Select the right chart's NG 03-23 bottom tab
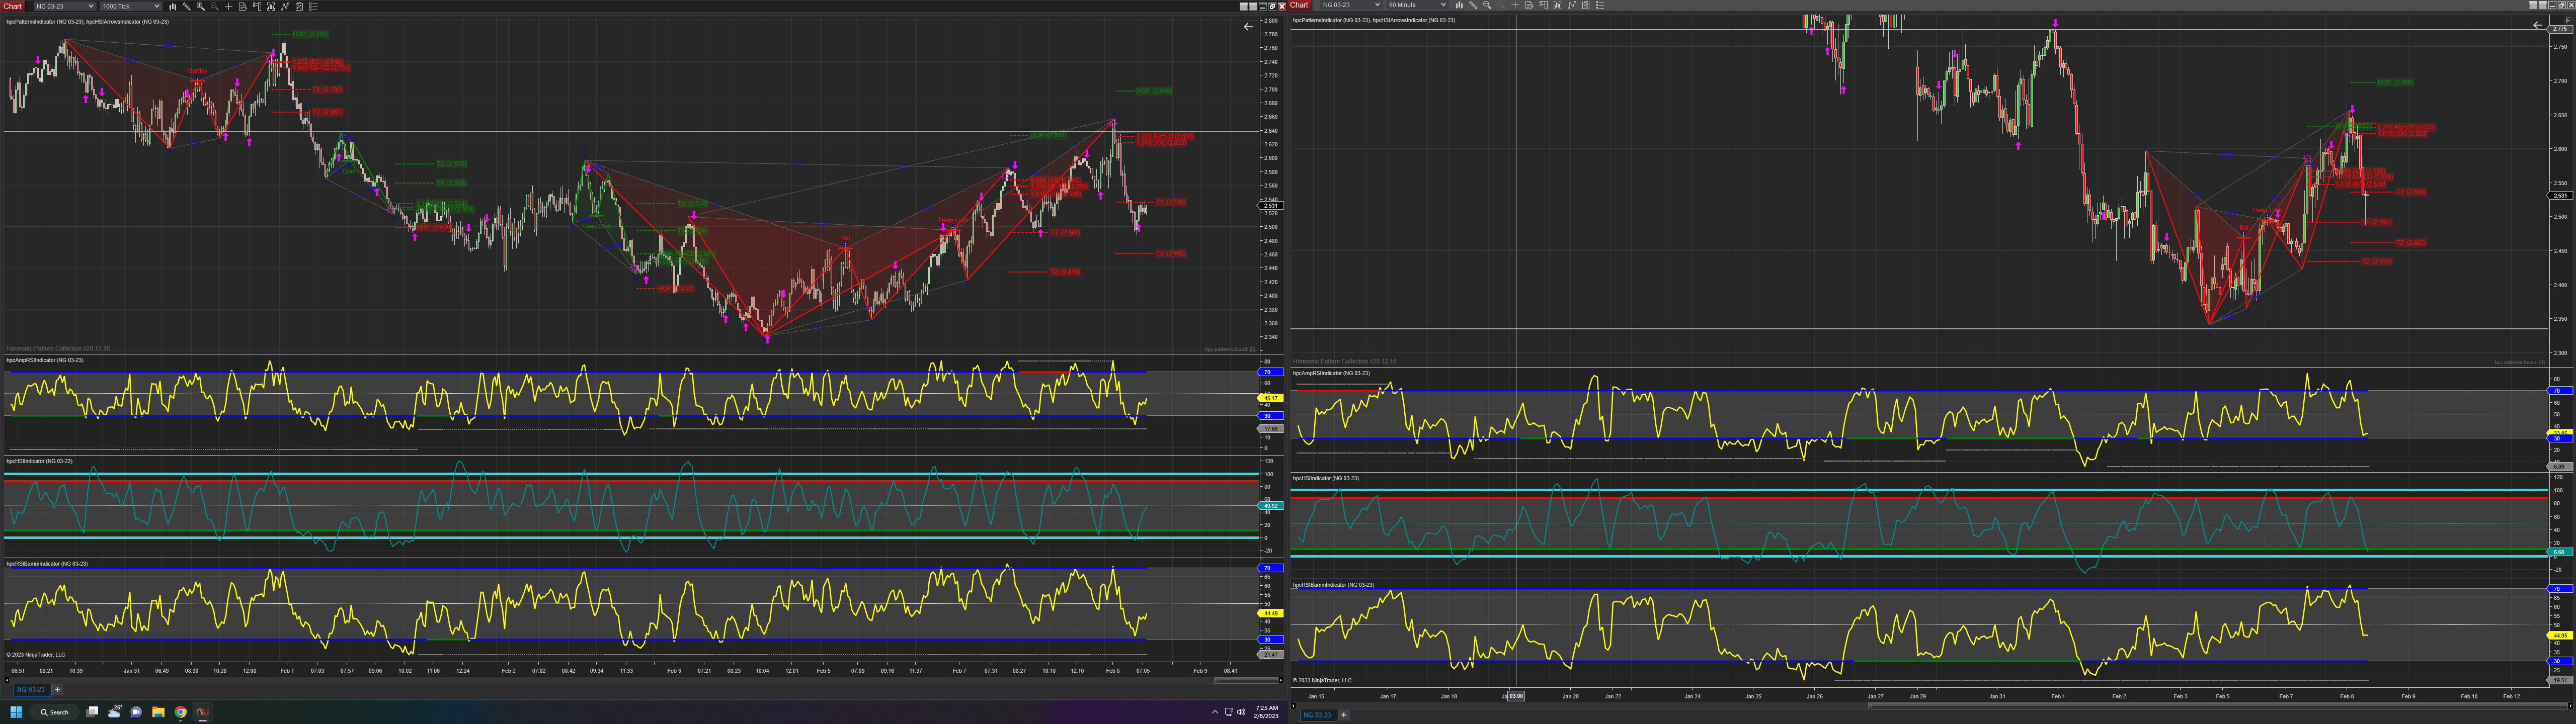This screenshot has width=2576, height=724. click(1316, 715)
